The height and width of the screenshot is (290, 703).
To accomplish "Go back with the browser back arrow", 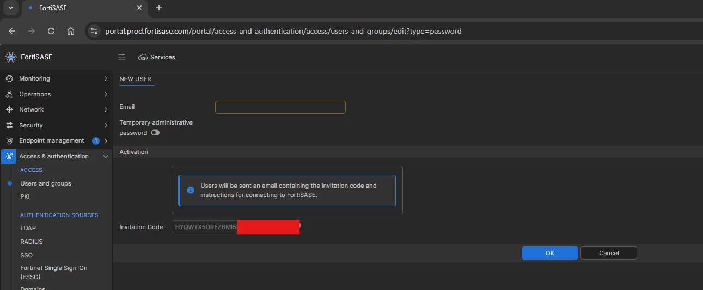I will pos(12,31).
